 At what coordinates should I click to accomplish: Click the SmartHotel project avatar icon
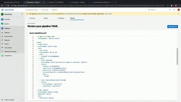point(2,14)
